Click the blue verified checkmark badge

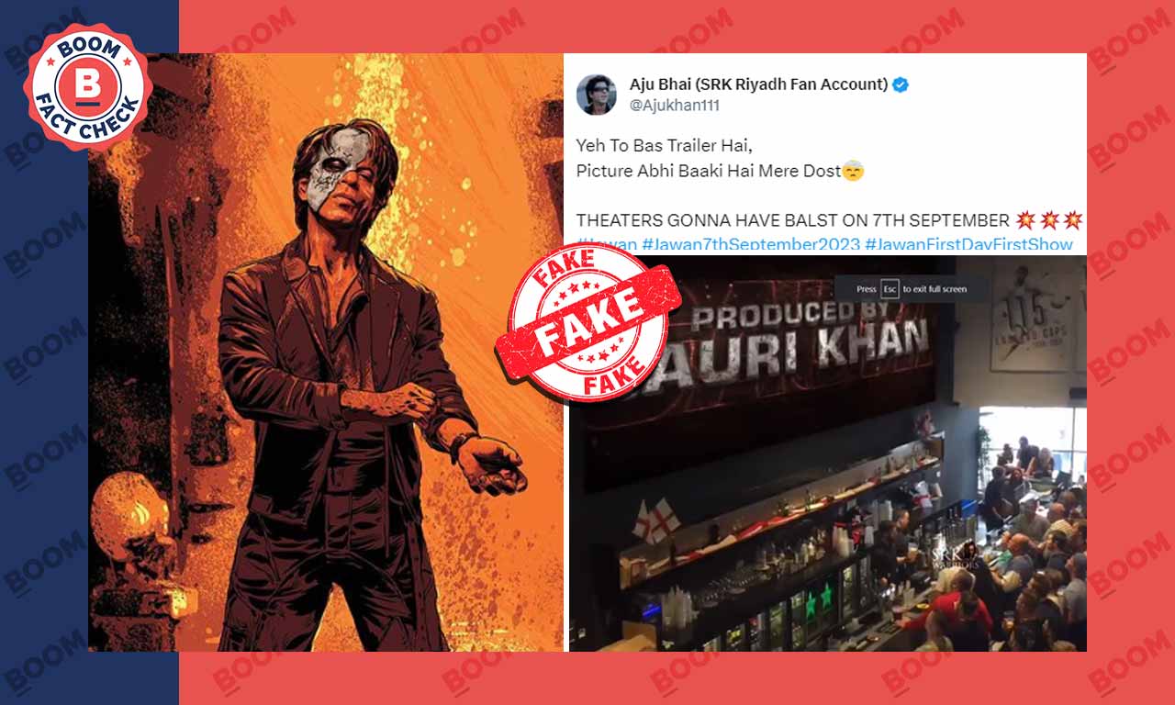pos(901,85)
